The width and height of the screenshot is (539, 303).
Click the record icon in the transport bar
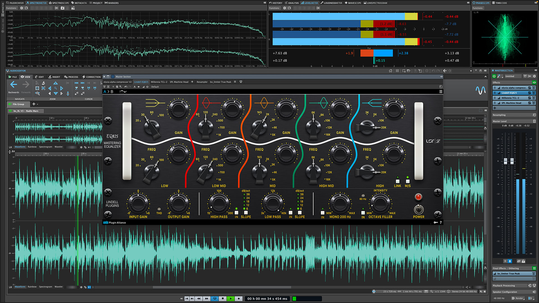pos(239,299)
